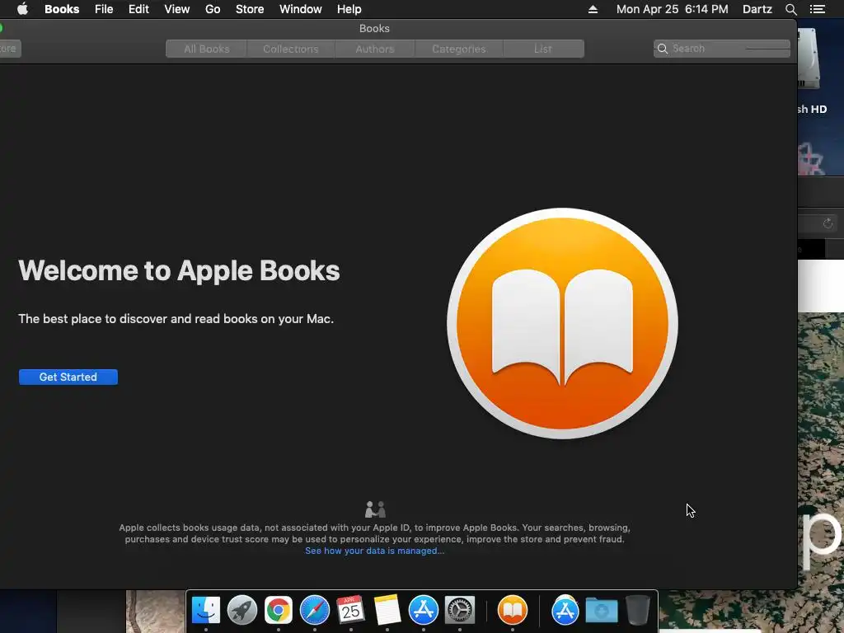Open the File menu
844x633 pixels.
pos(104,9)
